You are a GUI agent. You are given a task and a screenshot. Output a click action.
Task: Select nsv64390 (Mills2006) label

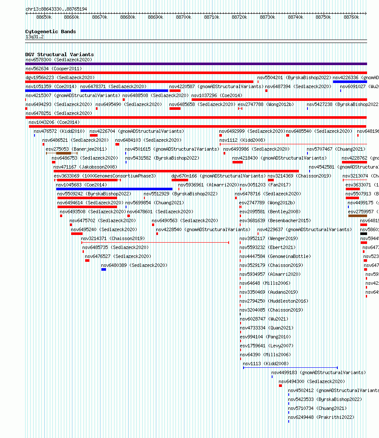pyautogui.click(x=265, y=355)
